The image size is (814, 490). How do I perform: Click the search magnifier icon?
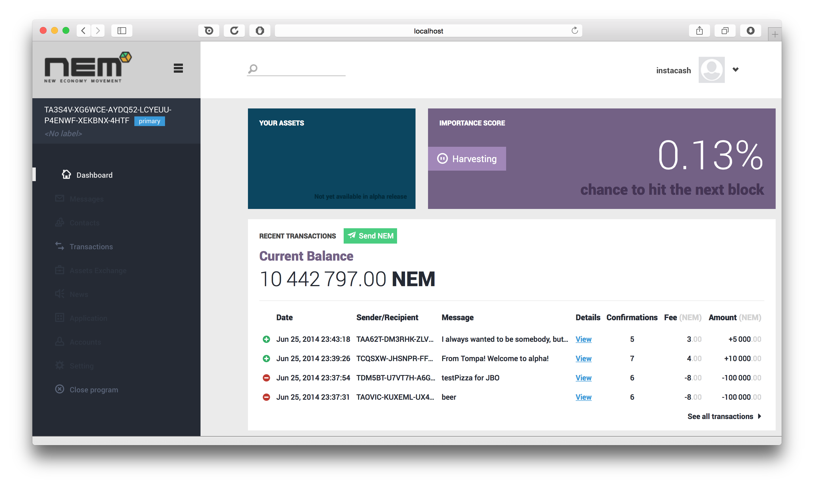(x=253, y=69)
